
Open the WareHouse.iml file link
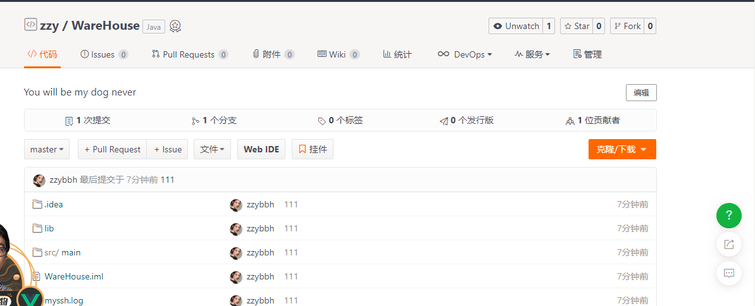73,277
